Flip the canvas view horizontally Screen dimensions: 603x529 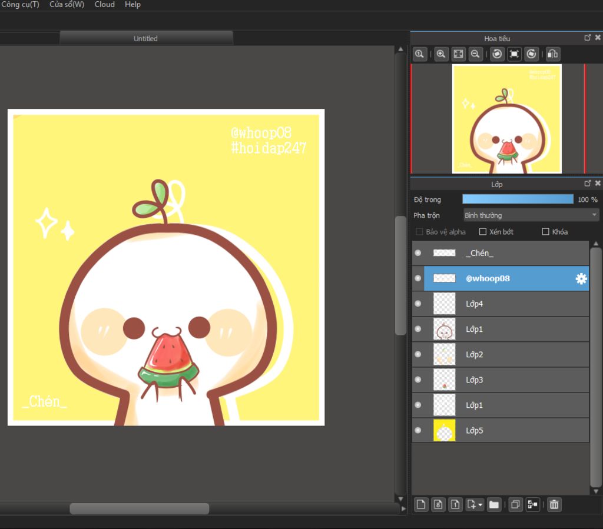click(x=552, y=54)
